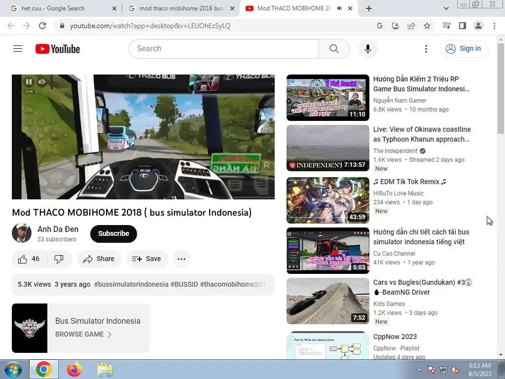Screen dimensions: 505x379
Task: Click #BUSSID hashtag
Action: tap(184, 284)
